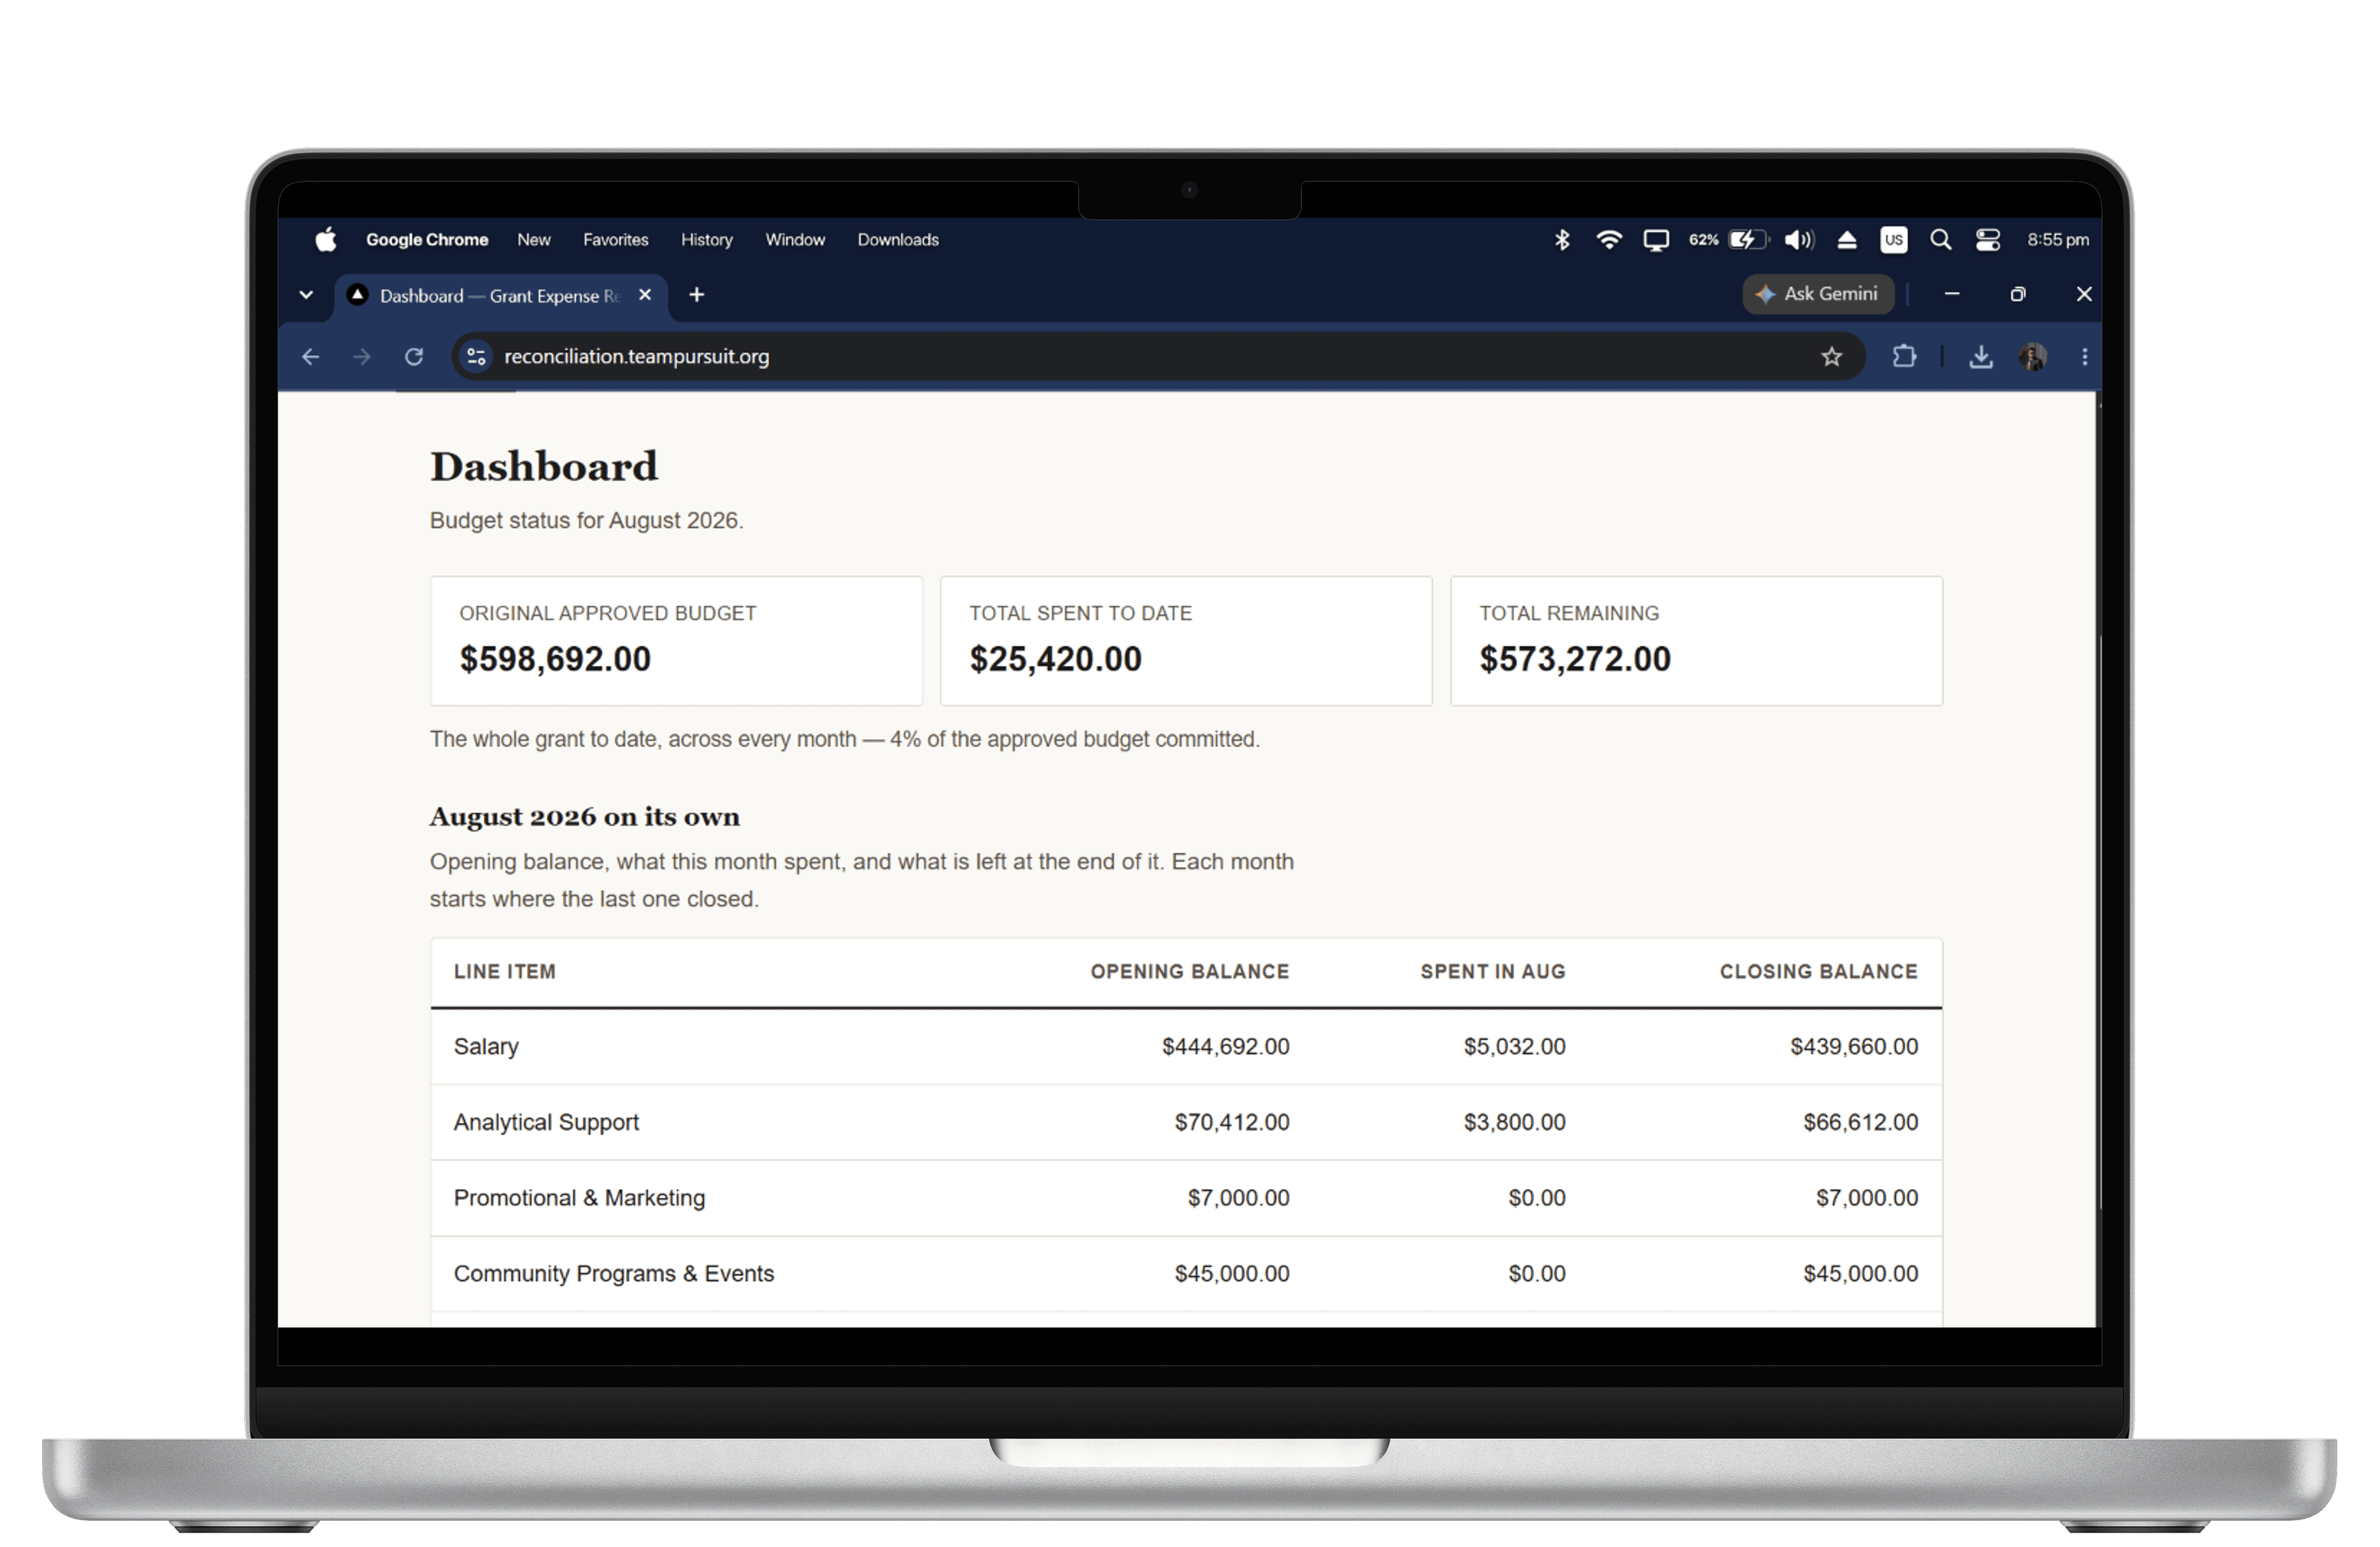
Task: Open the Downloads menu
Action: (898, 240)
